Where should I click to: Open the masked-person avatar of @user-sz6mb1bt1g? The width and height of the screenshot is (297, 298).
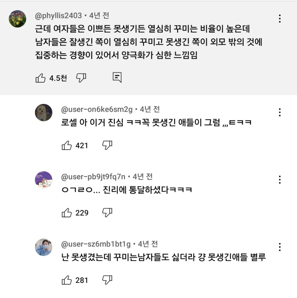44,247
